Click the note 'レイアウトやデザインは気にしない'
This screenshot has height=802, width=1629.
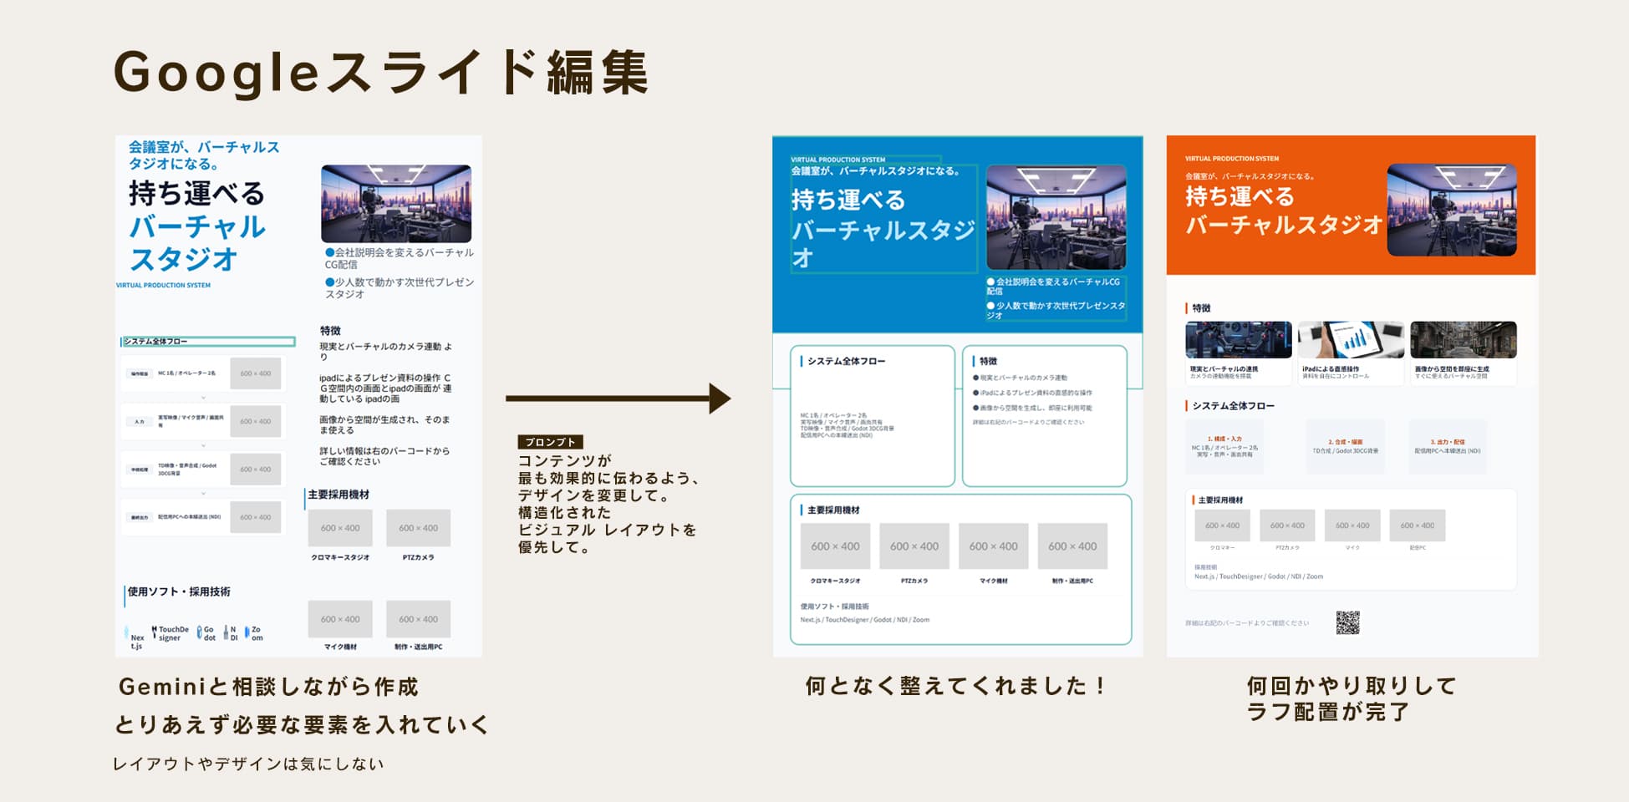coord(248,764)
